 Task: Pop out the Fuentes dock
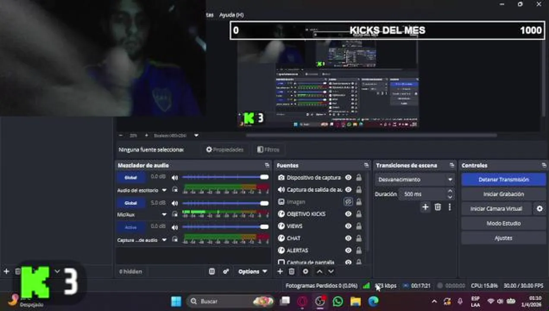click(366, 165)
